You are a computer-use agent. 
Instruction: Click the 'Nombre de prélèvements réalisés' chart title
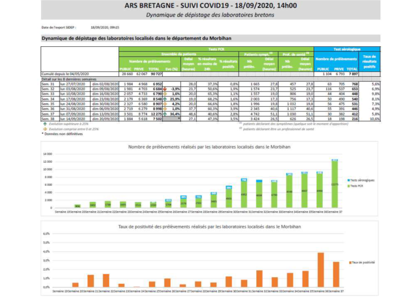[x=210, y=147]
